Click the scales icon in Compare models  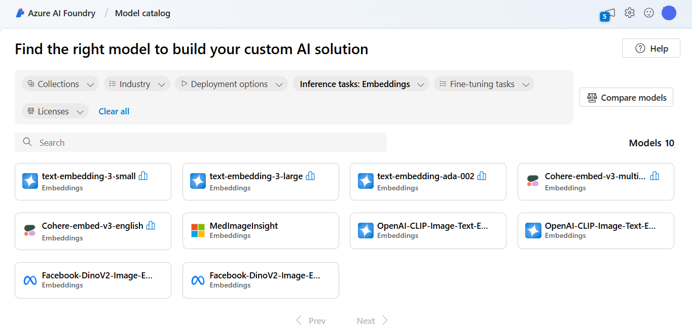point(592,98)
